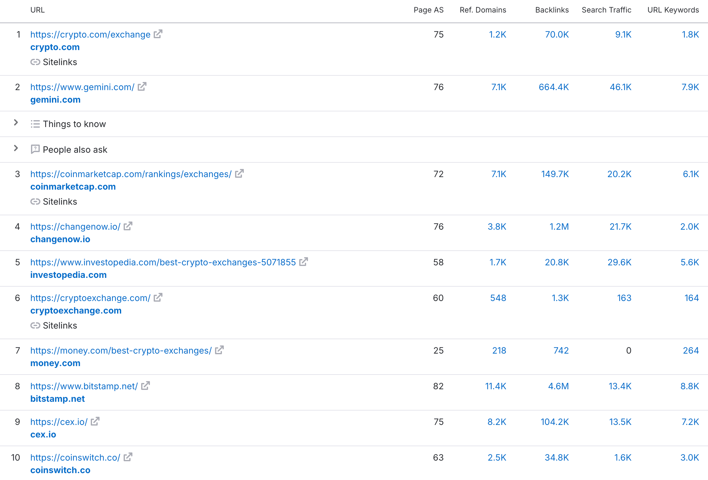Viewport: 708px width, 480px height.
Task: Click Sitelinks chain icon under crypto.com
Action: (x=35, y=62)
